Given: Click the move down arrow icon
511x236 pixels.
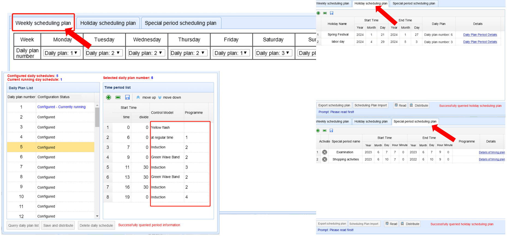Looking at the screenshot, I should point(160,98).
